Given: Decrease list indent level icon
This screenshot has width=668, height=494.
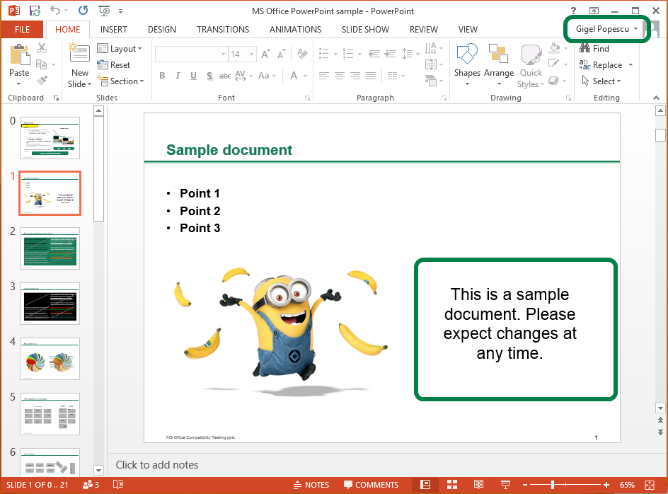Looking at the screenshot, I should [374, 54].
